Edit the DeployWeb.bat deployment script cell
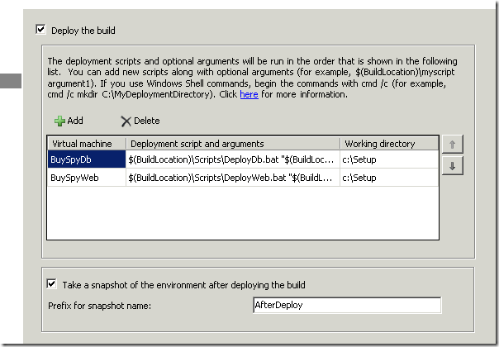 (x=233, y=178)
